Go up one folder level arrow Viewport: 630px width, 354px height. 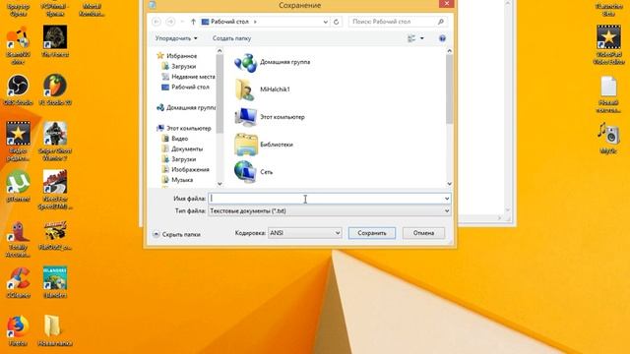point(193,22)
